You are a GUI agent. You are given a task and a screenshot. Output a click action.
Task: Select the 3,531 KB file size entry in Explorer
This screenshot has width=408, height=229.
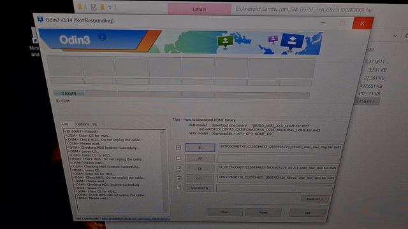pos(377,70)
